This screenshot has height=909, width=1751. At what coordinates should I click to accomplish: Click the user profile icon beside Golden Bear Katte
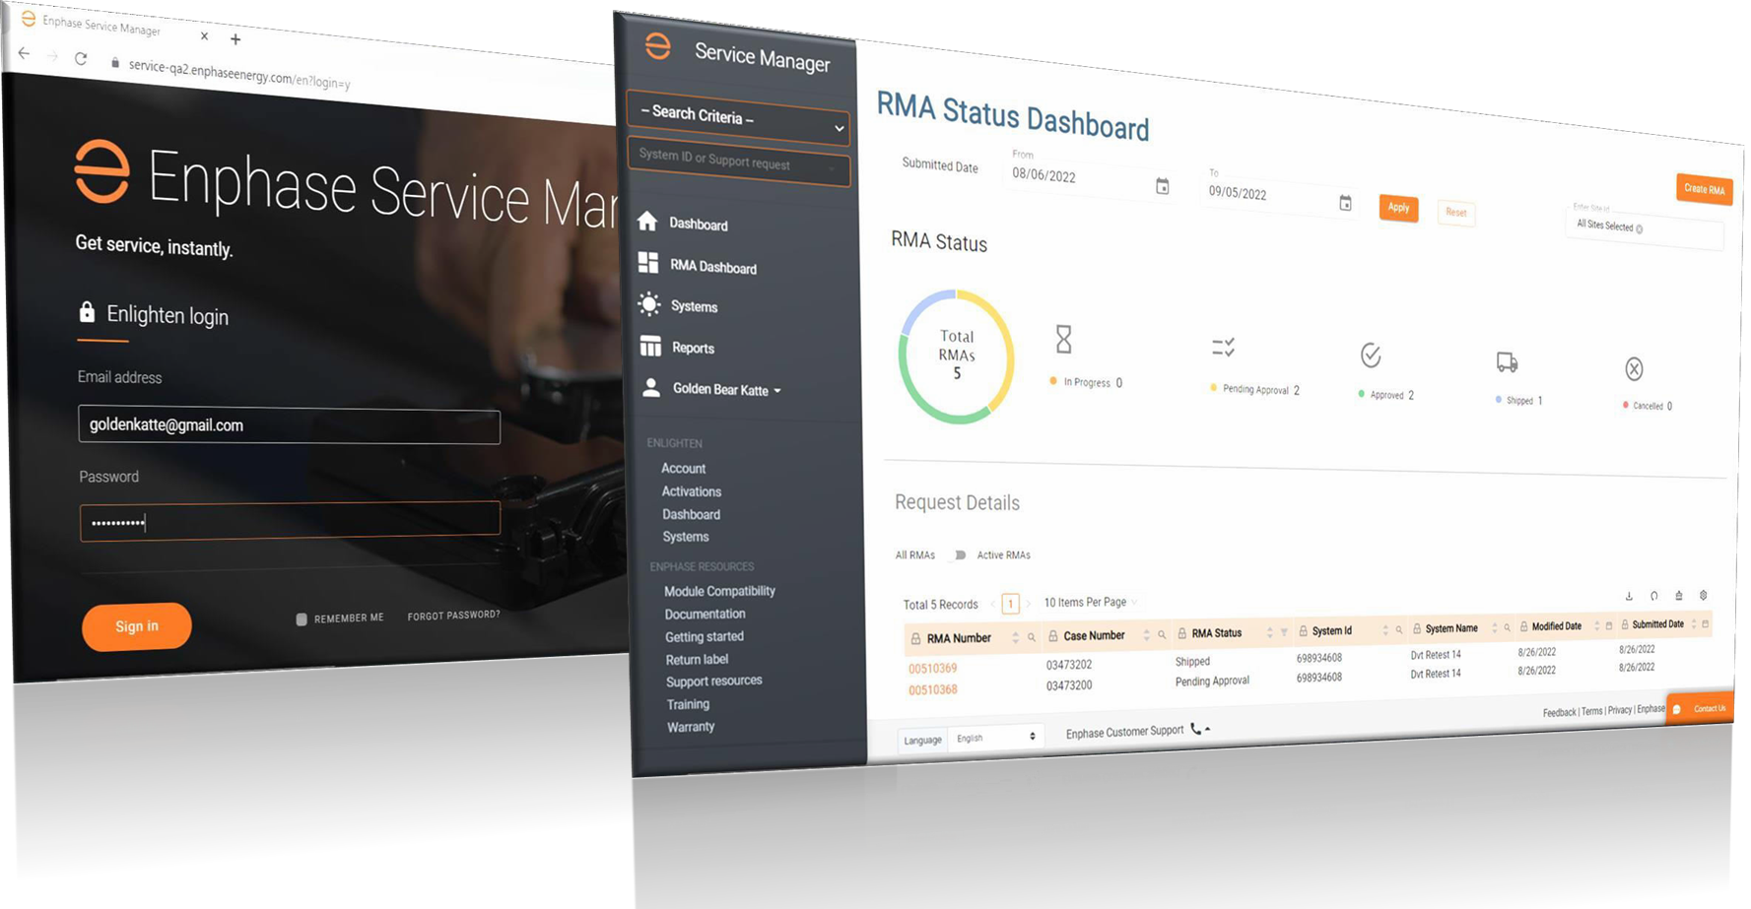651,387
